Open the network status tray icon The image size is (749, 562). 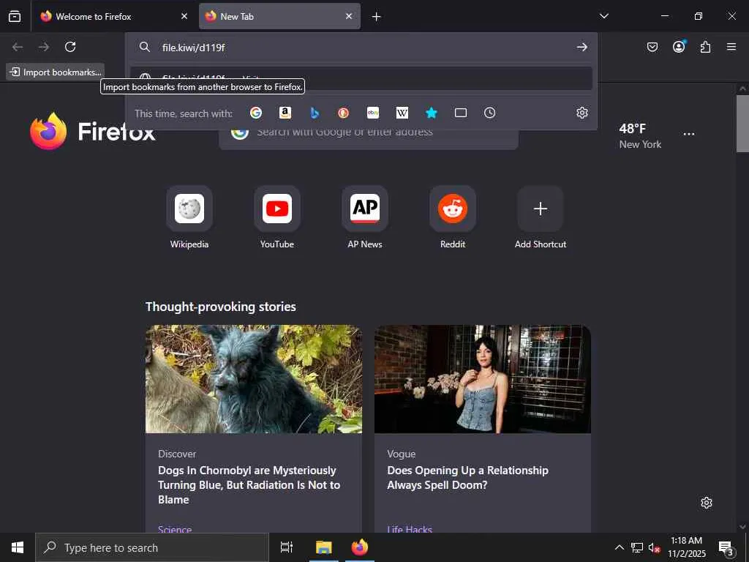click(637, 547)
